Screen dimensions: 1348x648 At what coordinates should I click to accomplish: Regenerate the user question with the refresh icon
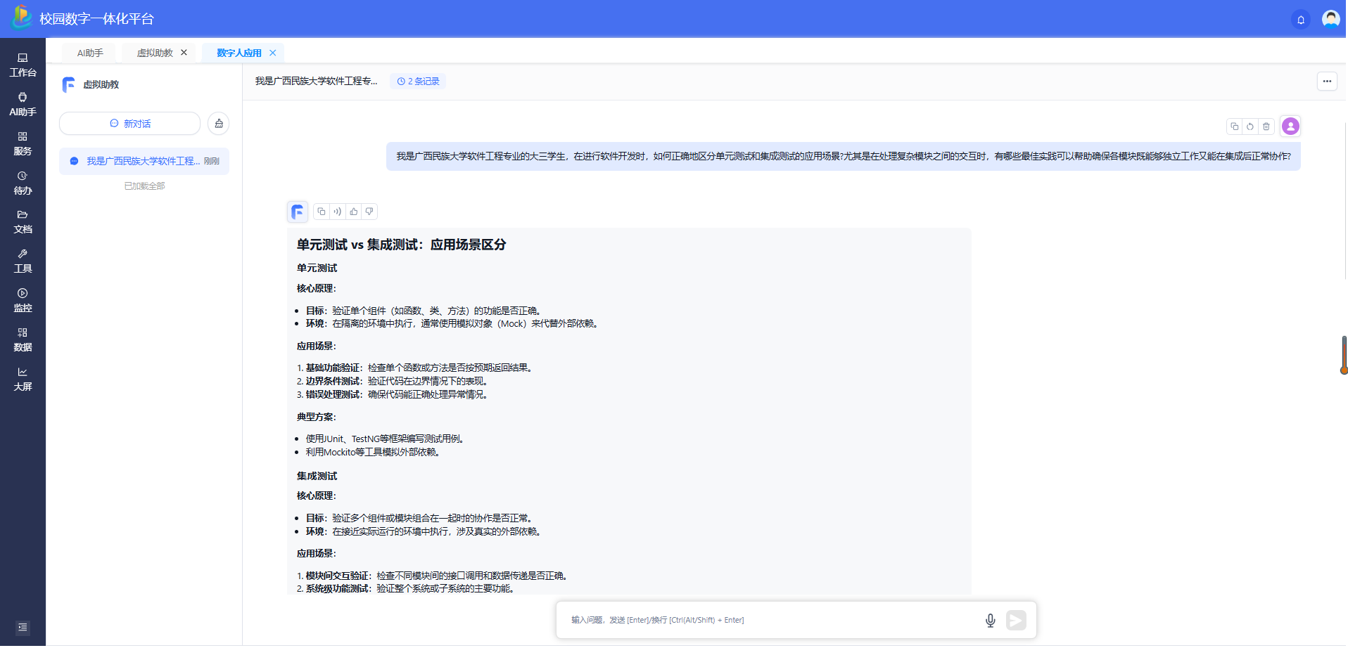pyautogui.click(x=1250, y=127)
